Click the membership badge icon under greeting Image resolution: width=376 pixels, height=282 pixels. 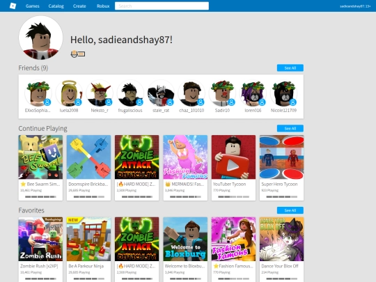tap(78, 54)
